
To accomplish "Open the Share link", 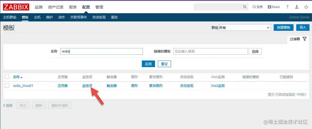I will click(274, 7).
